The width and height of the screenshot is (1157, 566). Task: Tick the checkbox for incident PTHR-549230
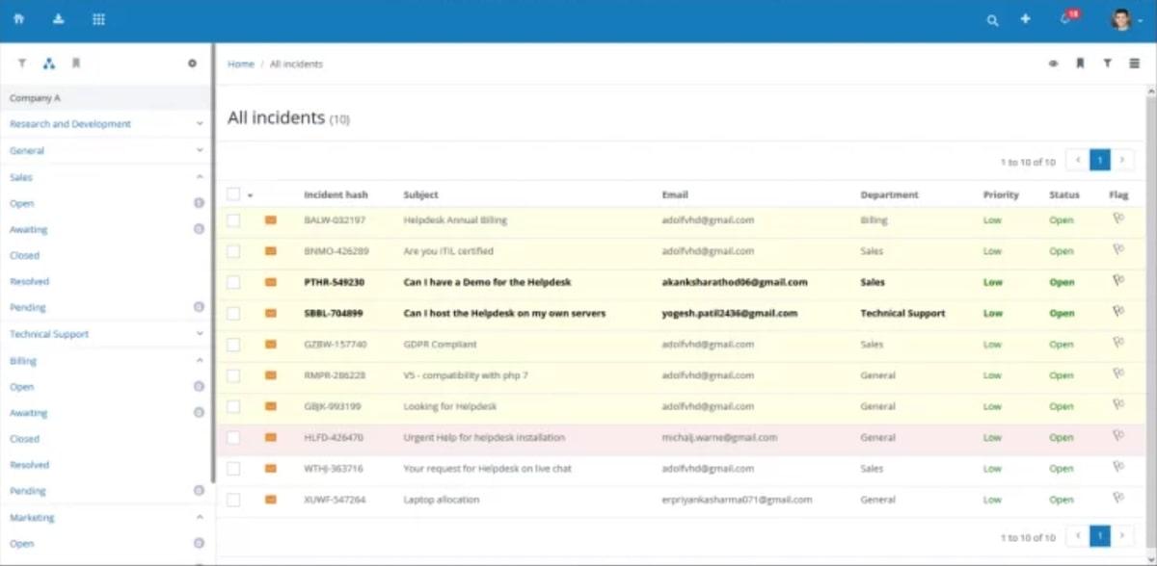[233, 283]
